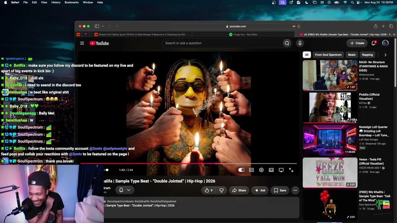The image size is (397, 223).
Task: Click the Create button
Action: [357, 43]
